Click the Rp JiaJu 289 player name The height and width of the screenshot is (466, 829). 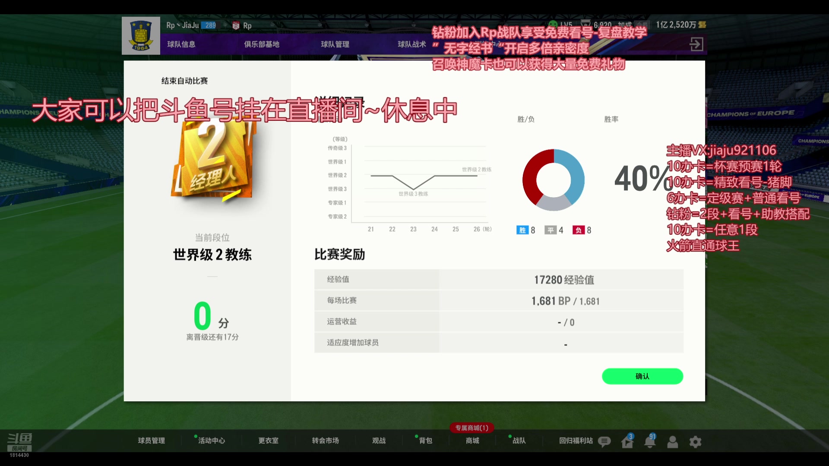pyautogui.click(x=191, y=25)
